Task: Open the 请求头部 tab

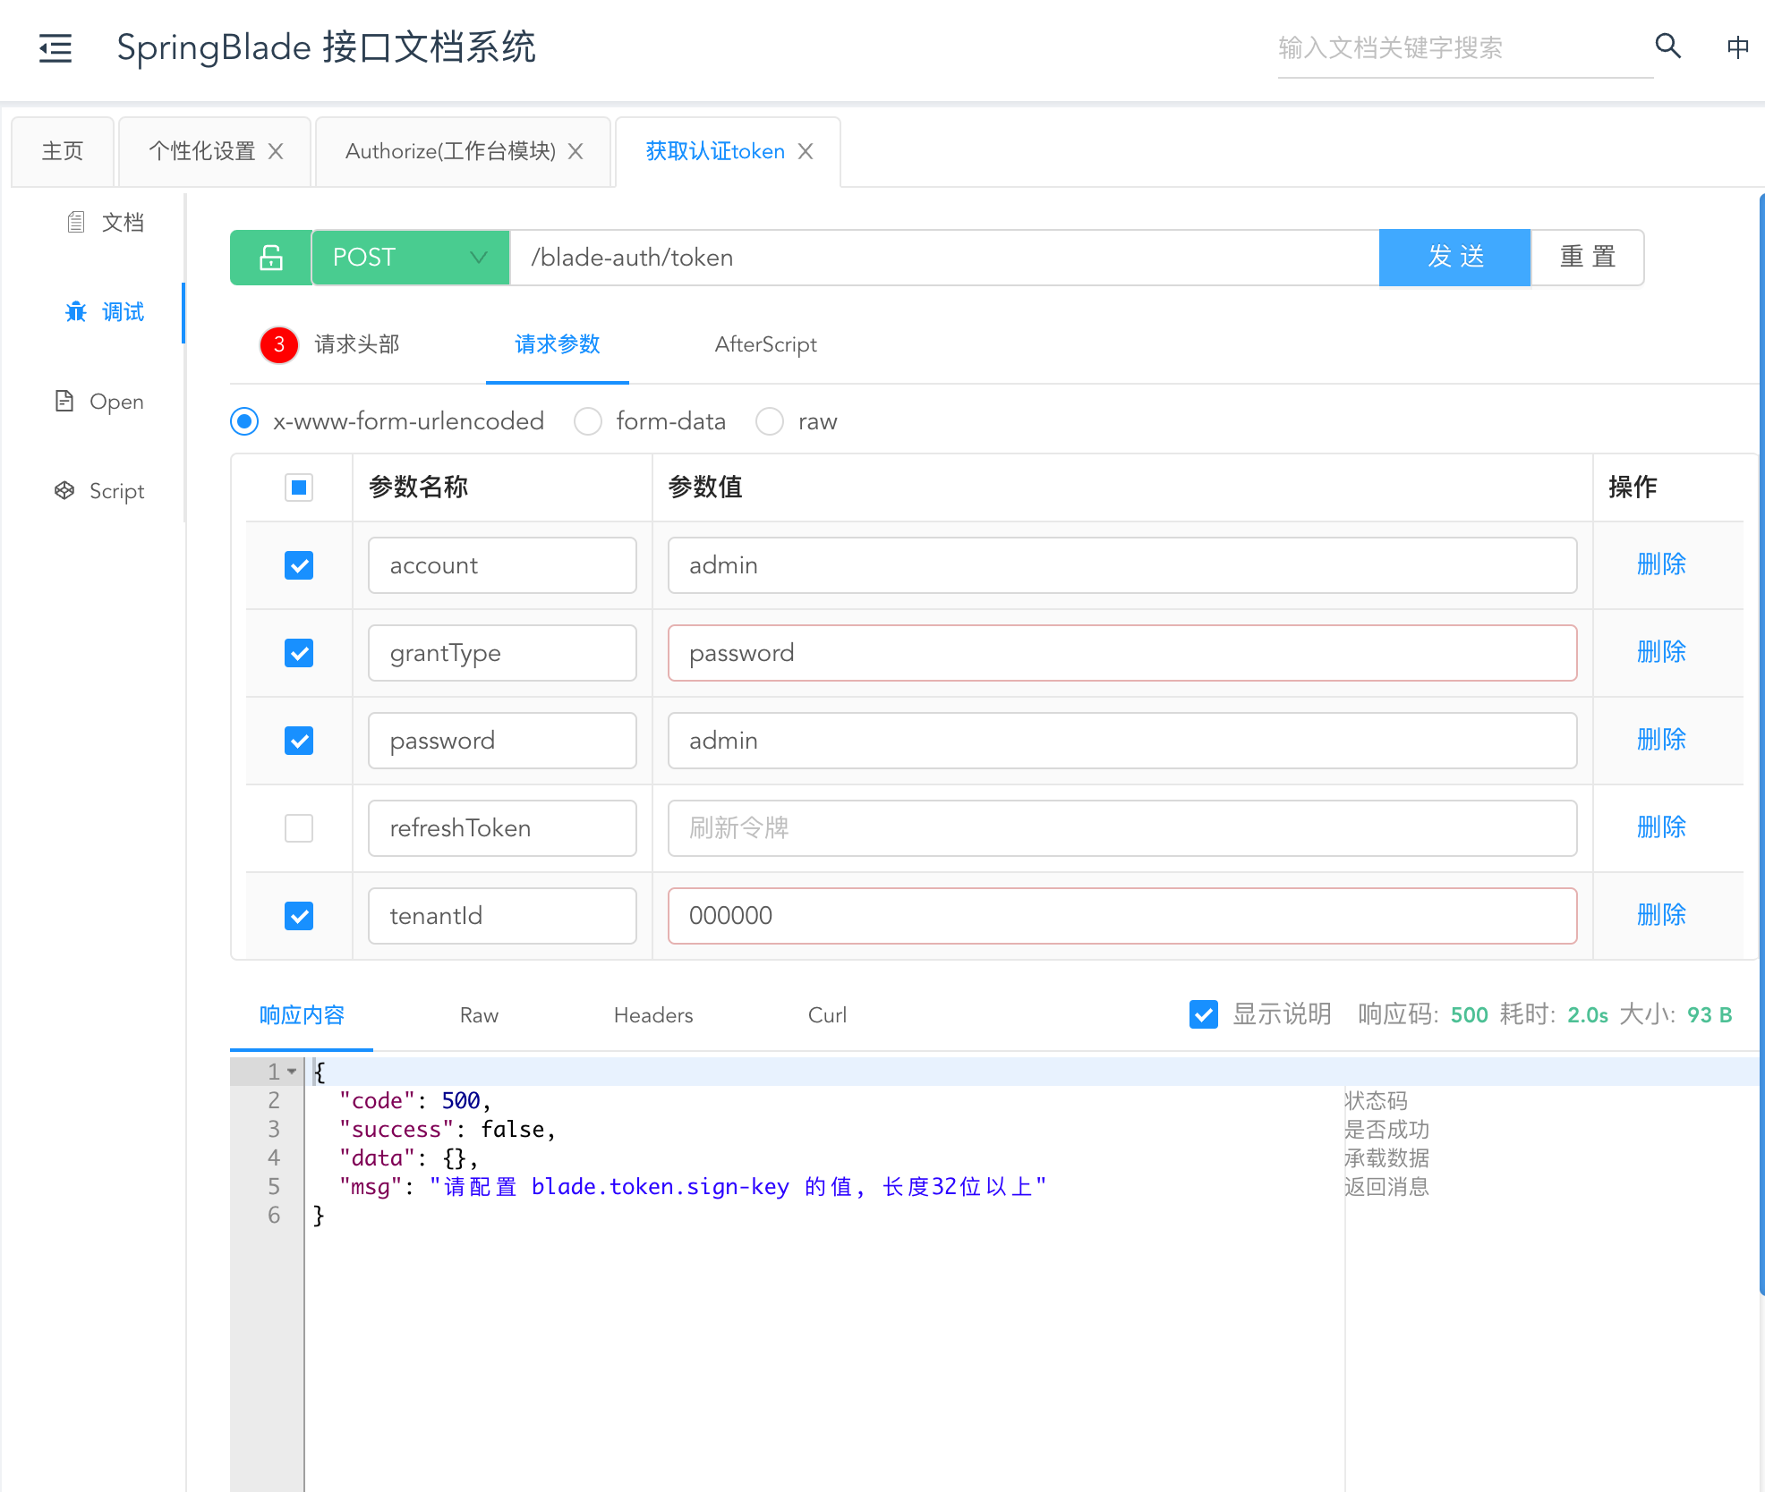Action: pyautogui.click(x=356, y=344)
